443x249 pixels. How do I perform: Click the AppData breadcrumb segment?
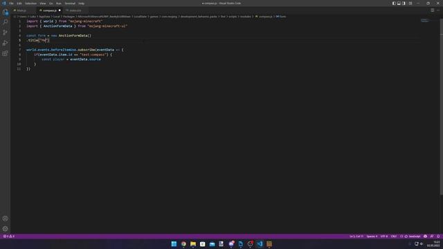44,17
